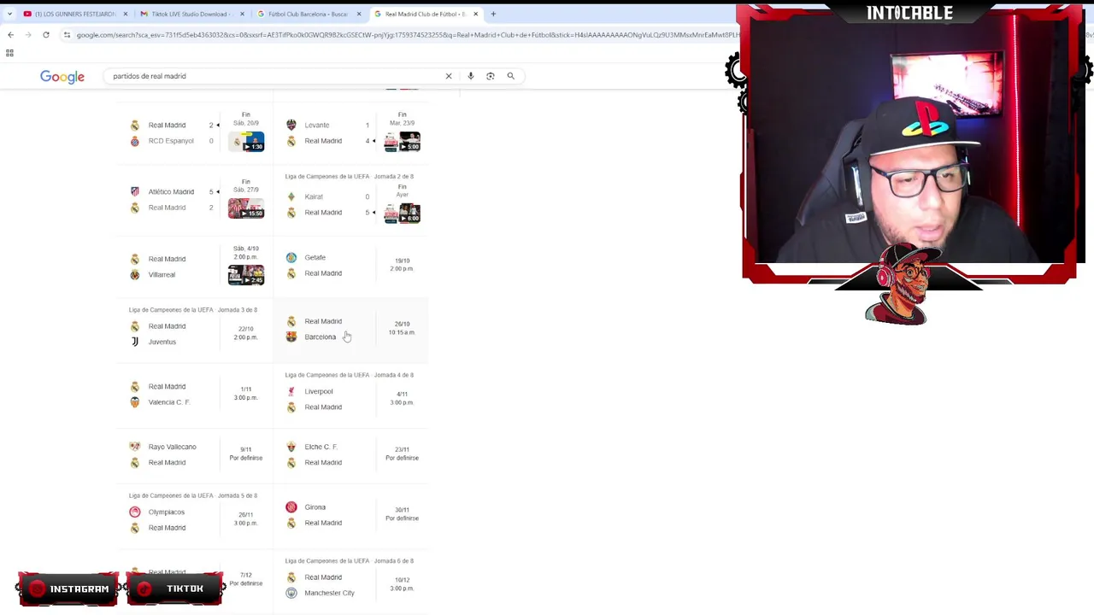Open a new browser tab
The width and height of the screenshot is (1094, 615).
(x=493, y=14)
